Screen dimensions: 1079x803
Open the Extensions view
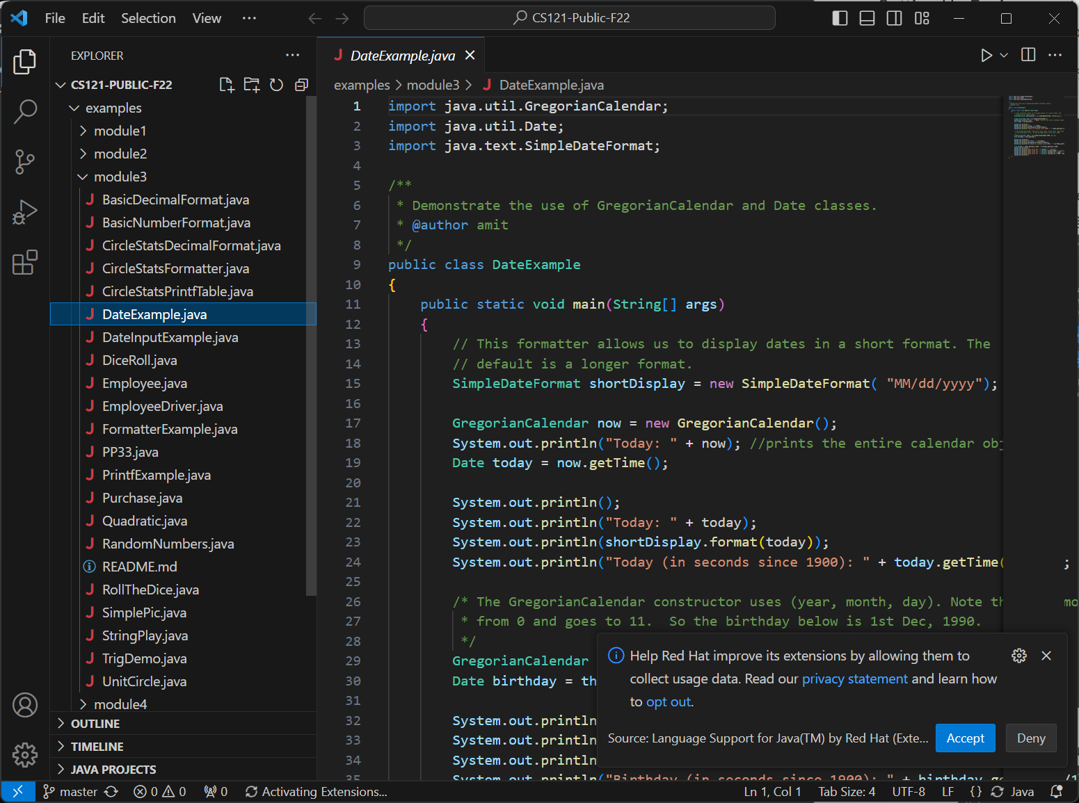click(x=25, y=263)
